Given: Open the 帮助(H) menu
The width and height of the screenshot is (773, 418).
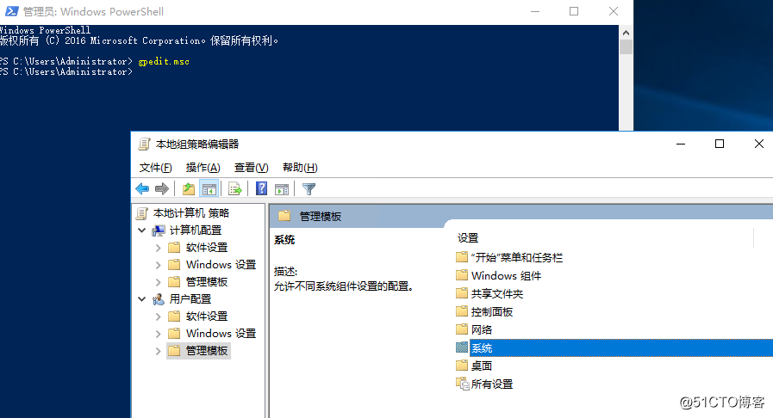Looking at the screenshot, I should coord(300,168).
